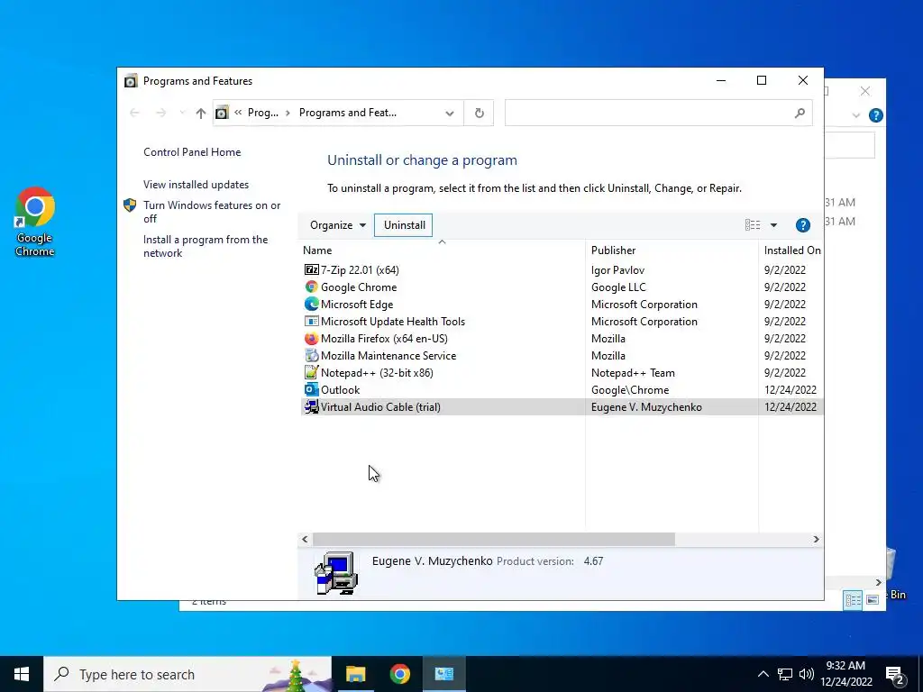The width and height of the screenshot is (923, 692).
Task: Sort by the Installed On column header
Action: [x=791, y=250]
